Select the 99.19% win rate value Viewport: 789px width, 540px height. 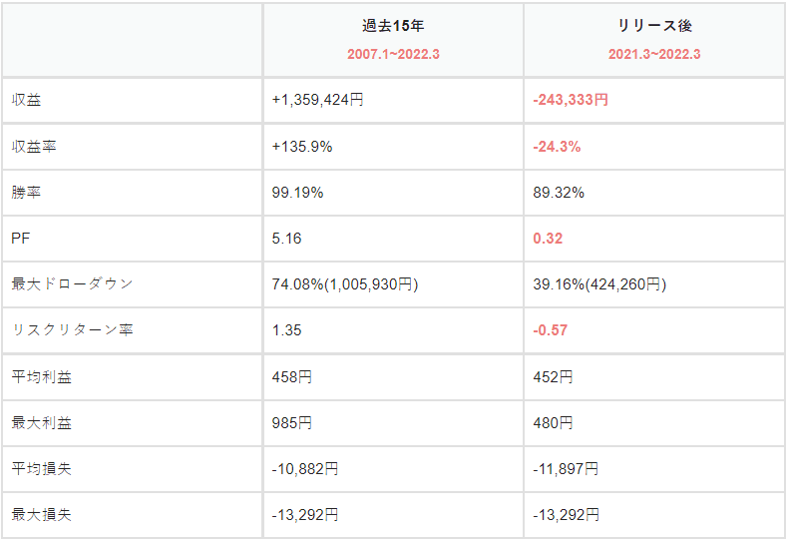click(297, 193)
